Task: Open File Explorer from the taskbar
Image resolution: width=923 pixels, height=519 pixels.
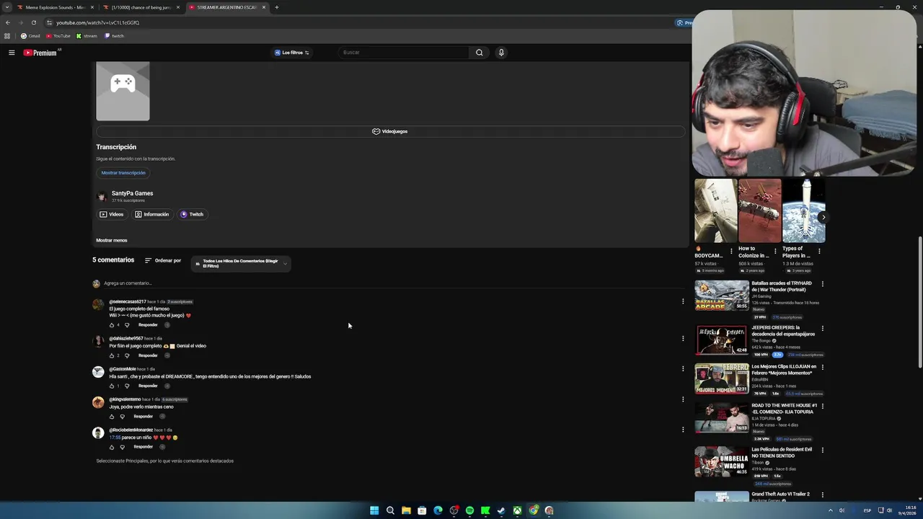Action: [x=406, y=510]
